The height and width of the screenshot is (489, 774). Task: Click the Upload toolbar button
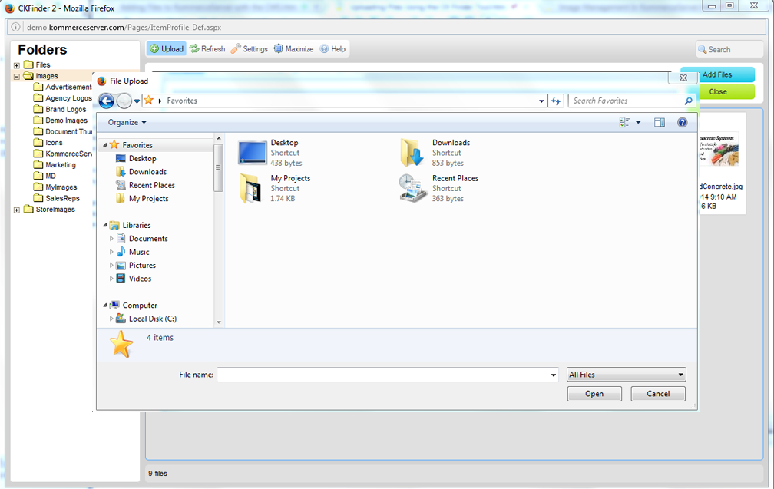167,49
